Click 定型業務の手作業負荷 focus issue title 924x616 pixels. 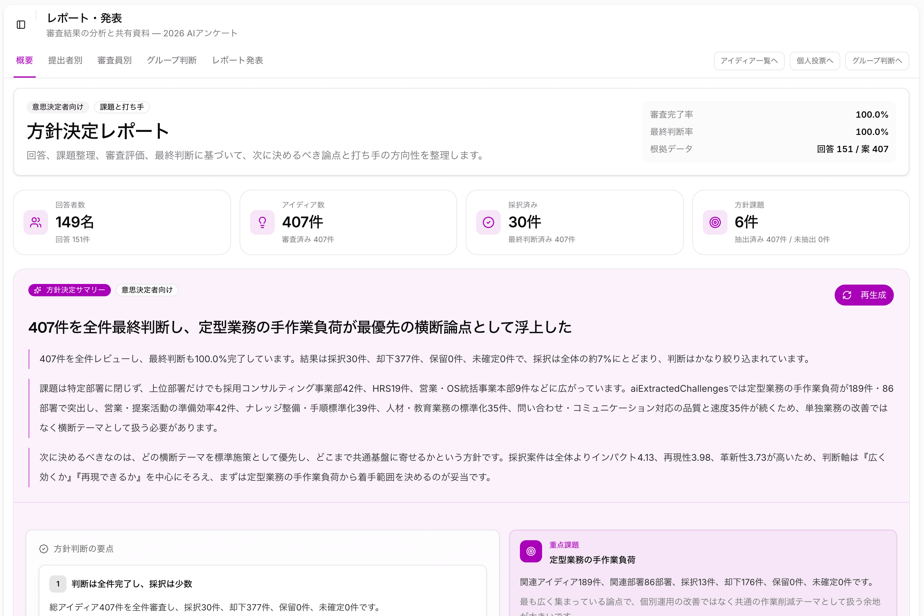point(592,560)
